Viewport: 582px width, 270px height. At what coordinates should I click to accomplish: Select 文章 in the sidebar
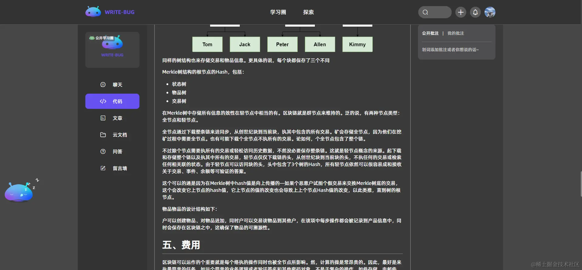coord(112,118)
